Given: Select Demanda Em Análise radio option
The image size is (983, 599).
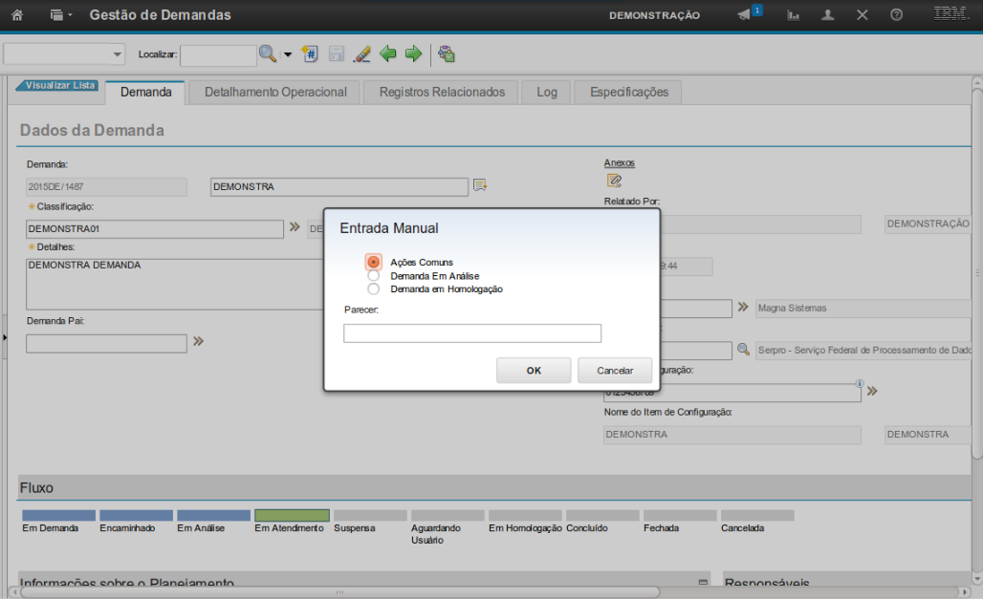Looking at the screenshot, I should 373,275.
